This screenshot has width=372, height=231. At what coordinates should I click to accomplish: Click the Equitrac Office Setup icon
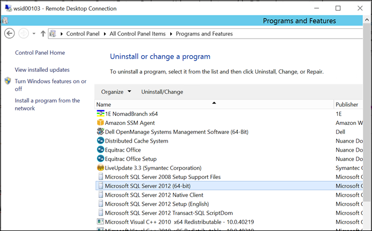[100, 159]
